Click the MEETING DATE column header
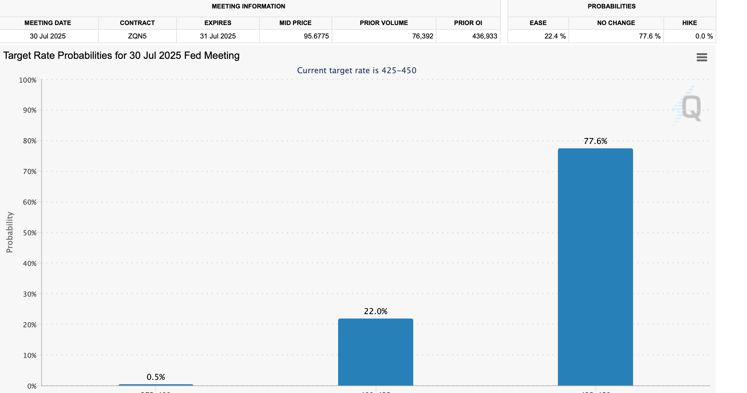The image size is (747, 393). (x=48, y=23)
